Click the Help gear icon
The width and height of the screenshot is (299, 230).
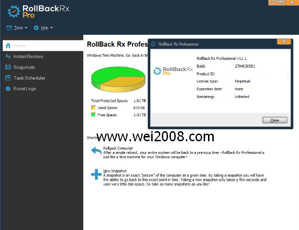36,28
